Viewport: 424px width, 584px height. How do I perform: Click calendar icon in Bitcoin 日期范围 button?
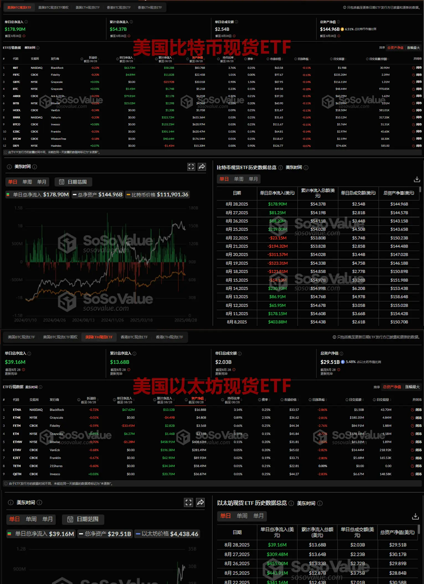click(61, 182)
